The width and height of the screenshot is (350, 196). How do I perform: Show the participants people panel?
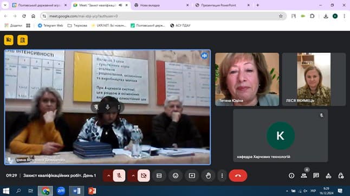[x=304, y=175]
